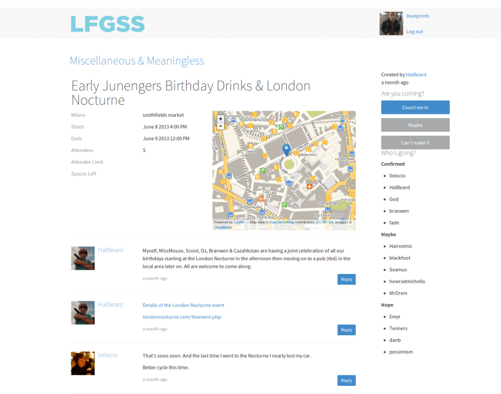Reply to HatBeard's first comment
This screenshot has height=394, width=501.
[x=346, y=279]
